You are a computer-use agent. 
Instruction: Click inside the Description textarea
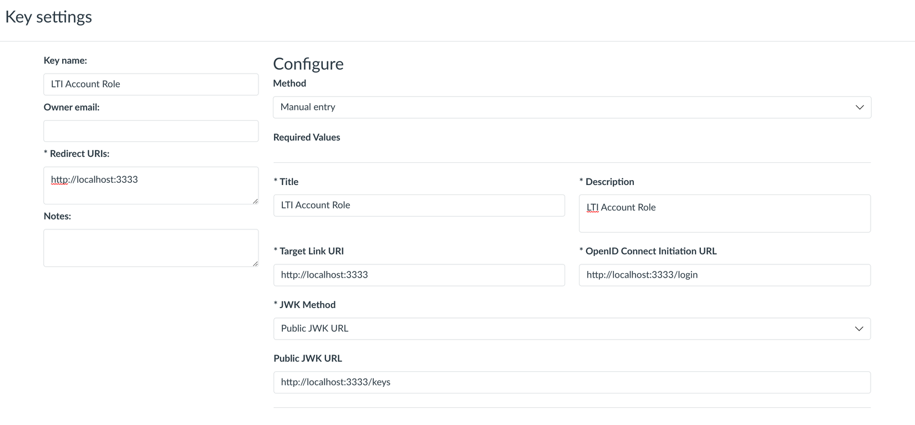click(724, 213)
